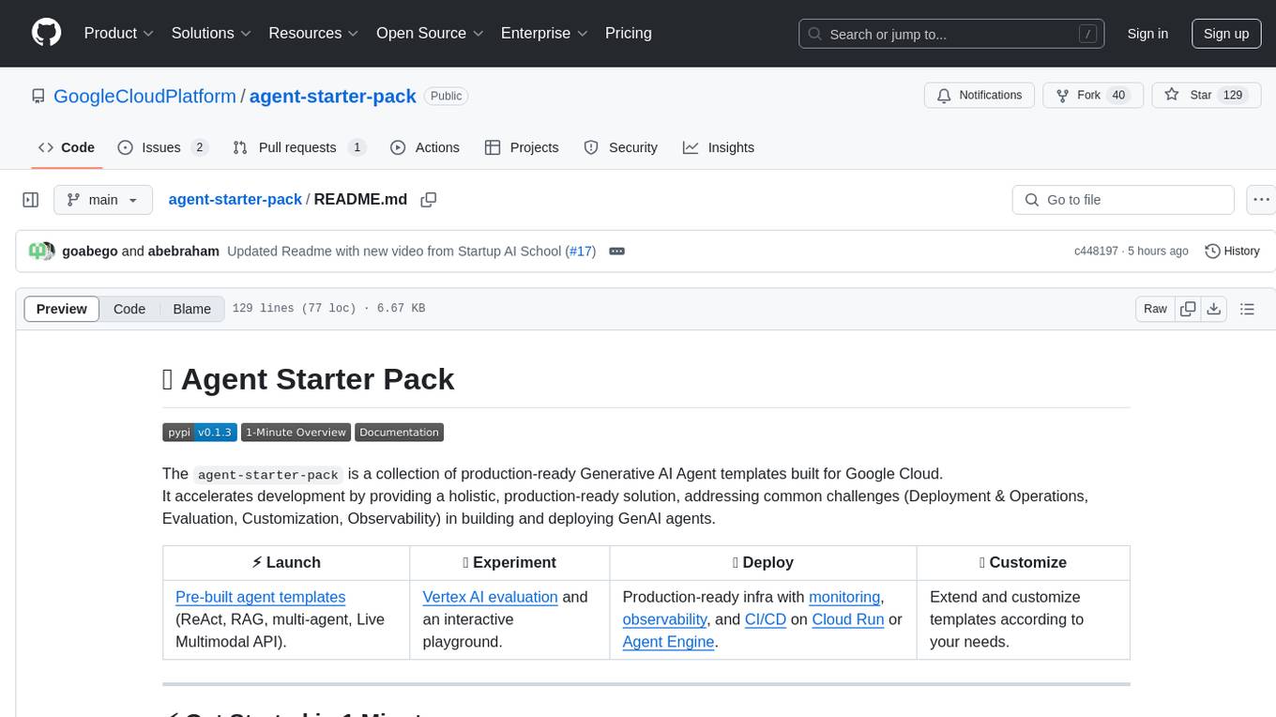Fork the repository
1276x717 pixels.
tap(1093, 95)
